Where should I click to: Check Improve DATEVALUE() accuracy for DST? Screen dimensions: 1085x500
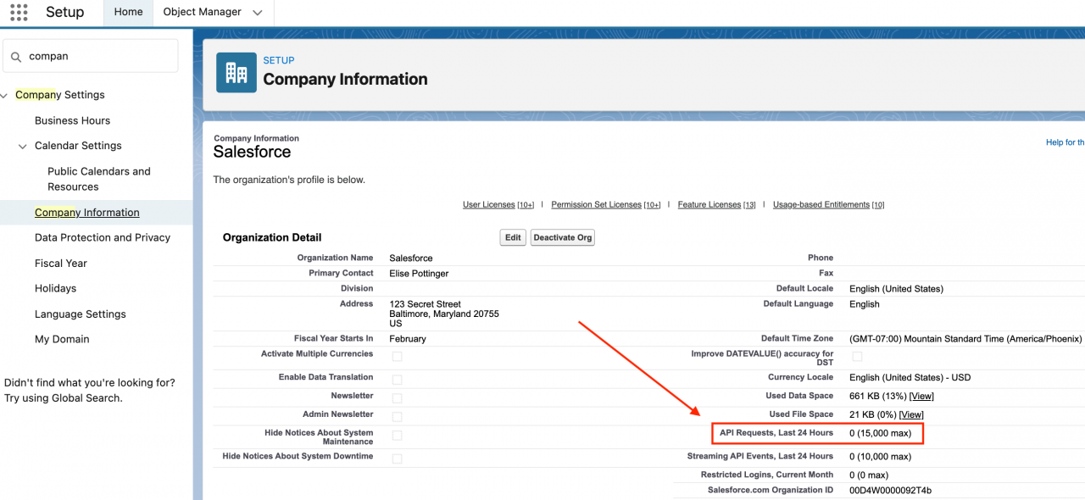(x=858, y=358)
